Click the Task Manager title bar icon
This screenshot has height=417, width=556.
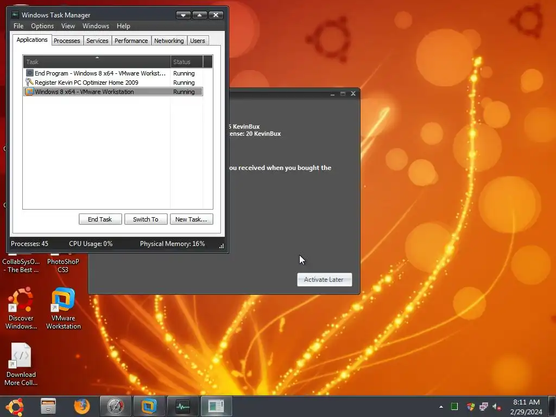point(15,15)
